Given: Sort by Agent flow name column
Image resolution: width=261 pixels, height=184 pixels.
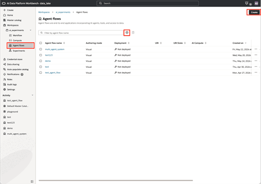Looking at the screenshot, I should [x=64, y=43].
